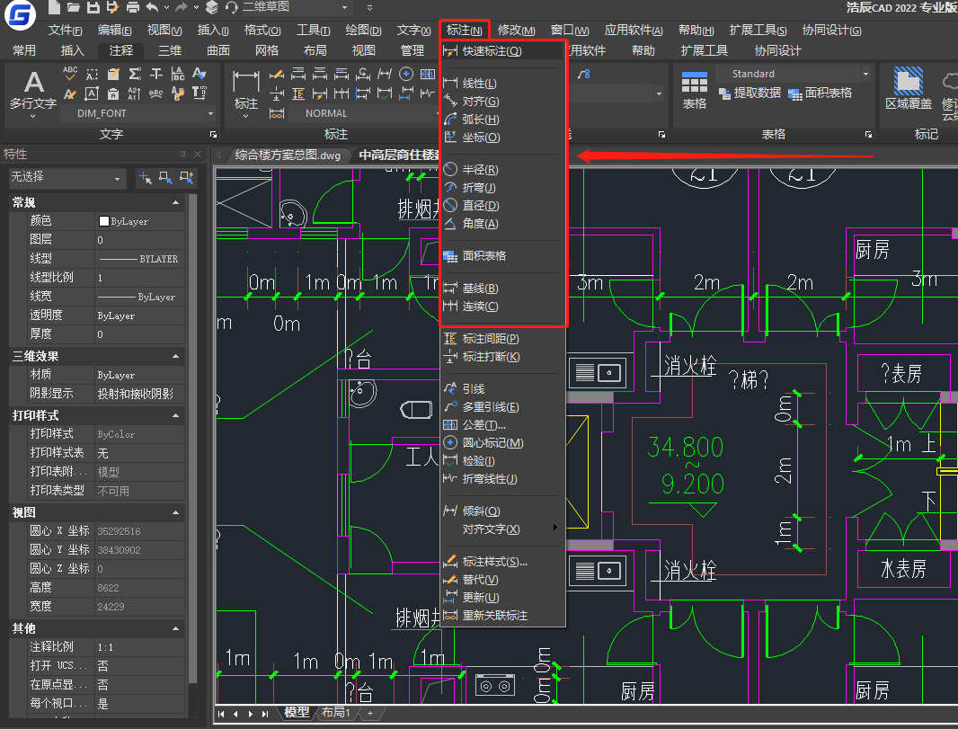Image resolution: width=958 pixels, height=729 pixels.
Task: Collapse the 常规 properties section
Action: coord(175,203)
